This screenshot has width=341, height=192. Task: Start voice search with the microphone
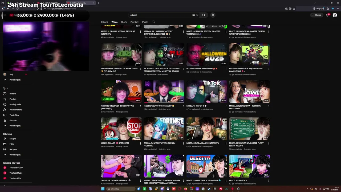coord(213,15)
